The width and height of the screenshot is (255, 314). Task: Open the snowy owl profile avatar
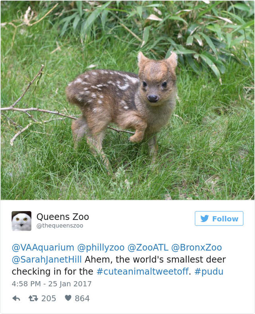click(x=22, y=221)
